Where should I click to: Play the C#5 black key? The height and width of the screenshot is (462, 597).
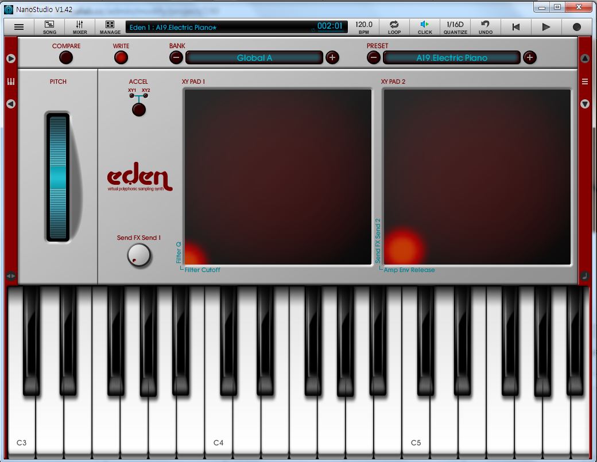[x=426, y=340]
